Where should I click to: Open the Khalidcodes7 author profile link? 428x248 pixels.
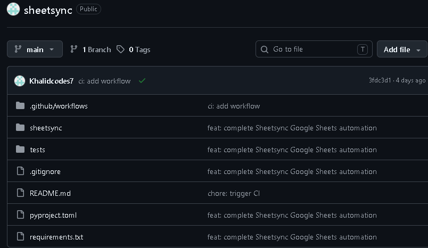point(51,81)
